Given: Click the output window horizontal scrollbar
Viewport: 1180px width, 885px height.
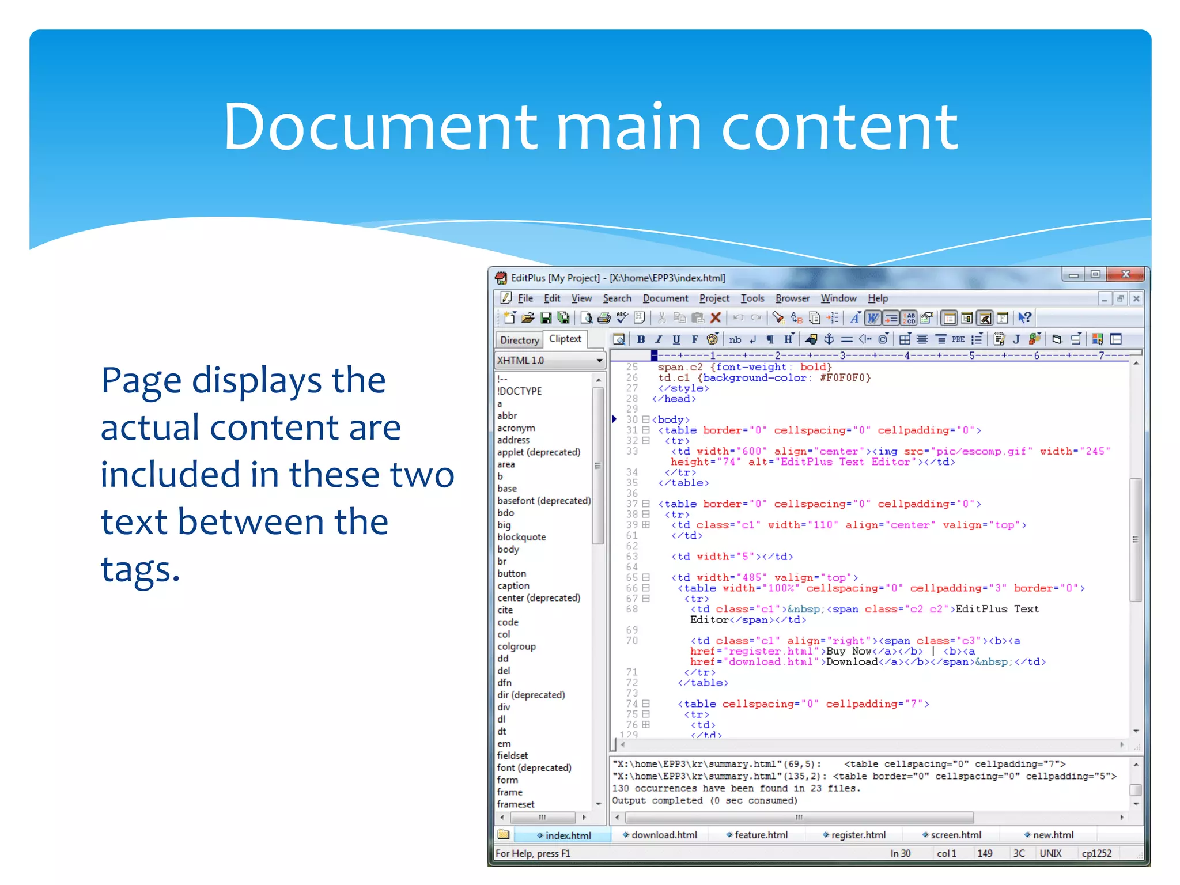Looking at the screenshot, I should coord(799,818).
